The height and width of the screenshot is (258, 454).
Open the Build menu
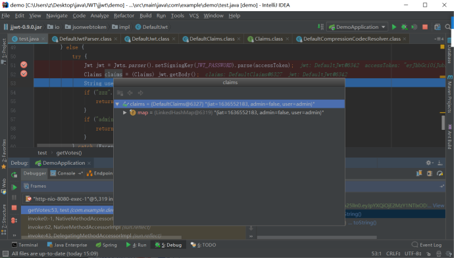tap(145, 16)
